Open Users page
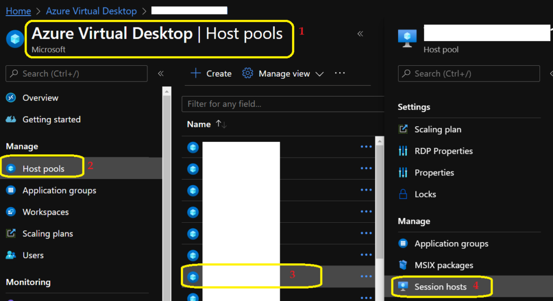Image resolution: width=553 pixels, height=301 pixels. click(33, 255)
